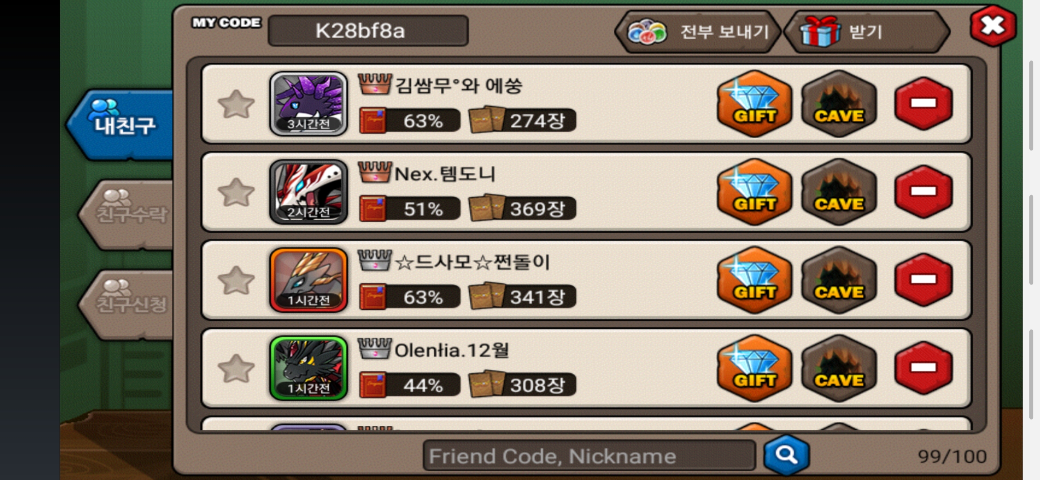Delete Nex.템도니 from friends list
This screenshot has width=1040, height=480.
pyautogui.click(x=924, y=192)
